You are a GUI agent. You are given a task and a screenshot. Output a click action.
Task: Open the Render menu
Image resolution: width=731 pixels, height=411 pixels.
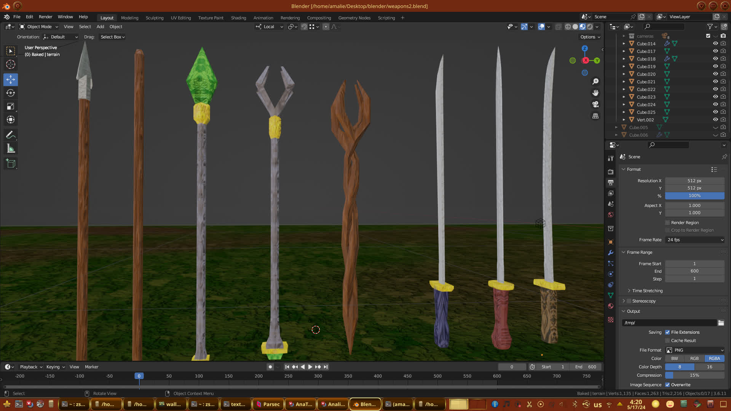(x=45, y=17)
